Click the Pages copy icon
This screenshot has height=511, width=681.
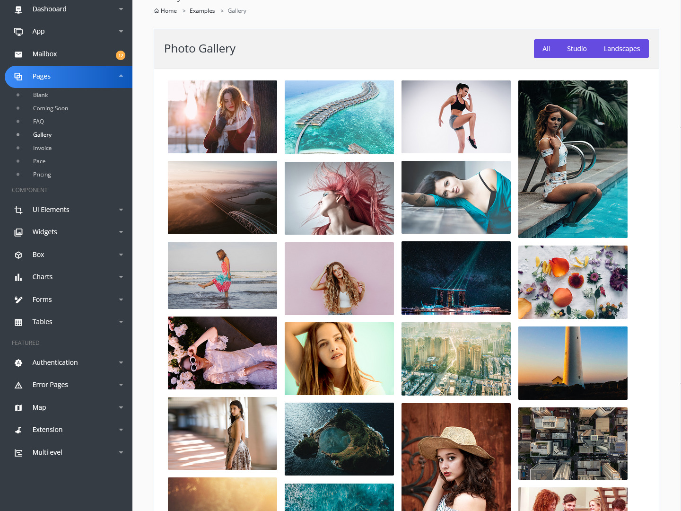[x=18, y=77]
